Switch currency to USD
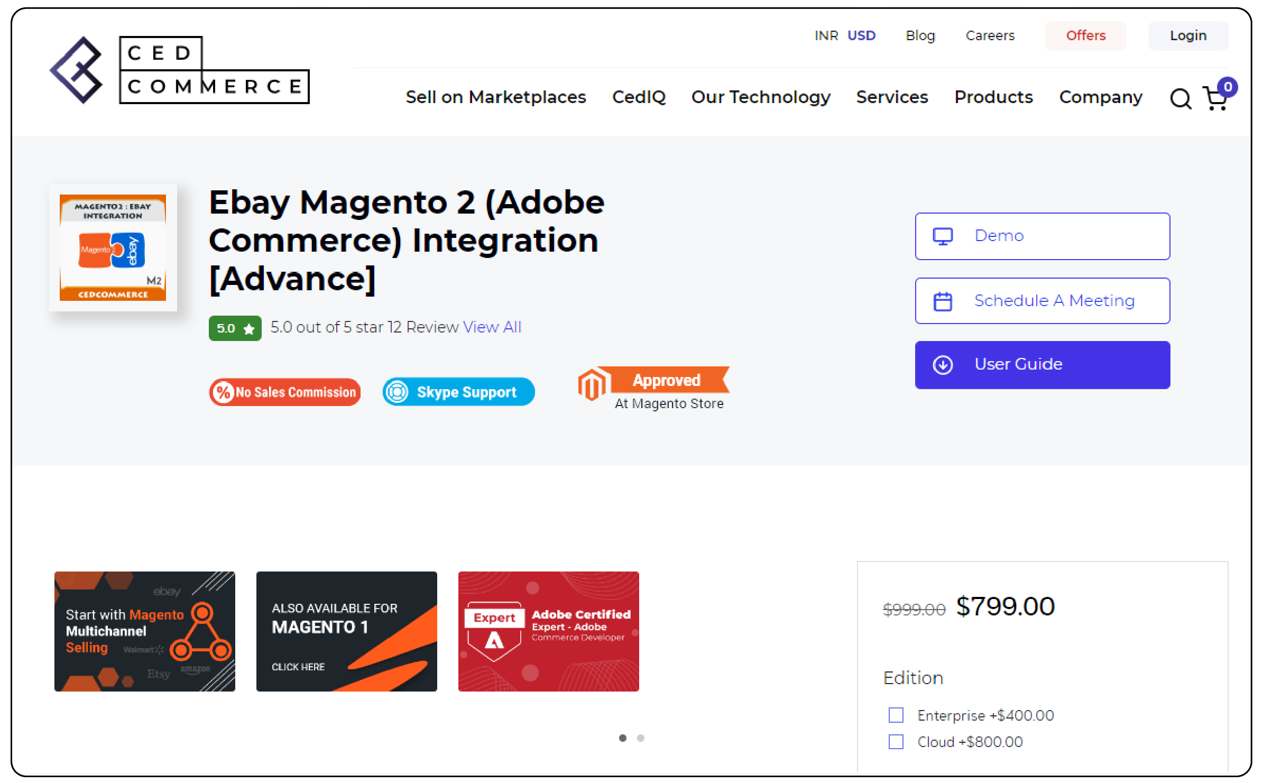This screenshot has width=1263, height=783. [x=862, y=35]
